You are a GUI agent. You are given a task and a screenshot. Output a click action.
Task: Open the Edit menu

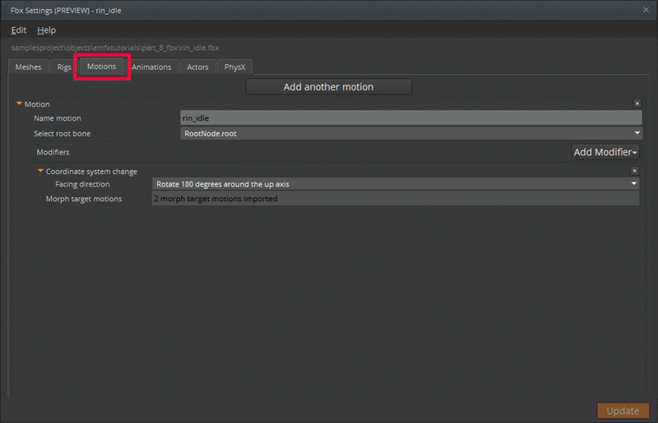(19, 30)
